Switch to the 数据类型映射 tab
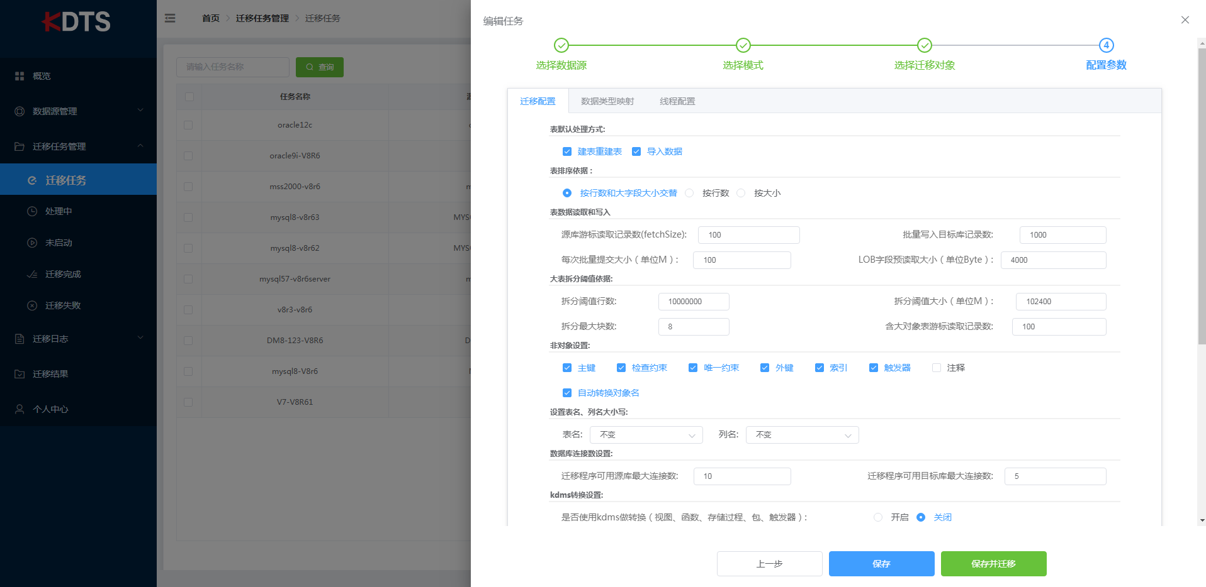The height and width of the screenshot is (587, 1206). pyautogui.click(x=607, y=101)
